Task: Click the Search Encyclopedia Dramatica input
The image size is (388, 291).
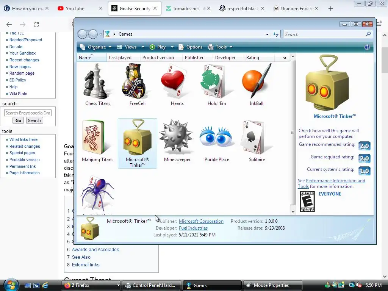Action: 28,113
